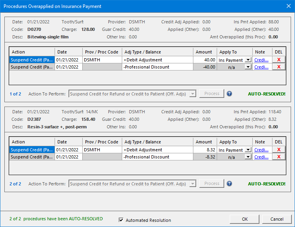295x227 pixels.
Task: Delete the 40.00 Debit Adjustment row for D0270
Action: [278, 60]
